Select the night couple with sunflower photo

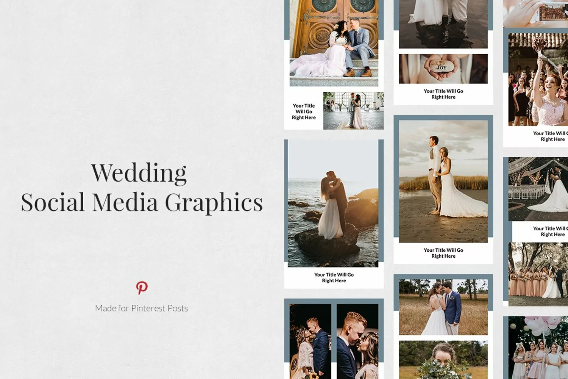tap(310, 341)
